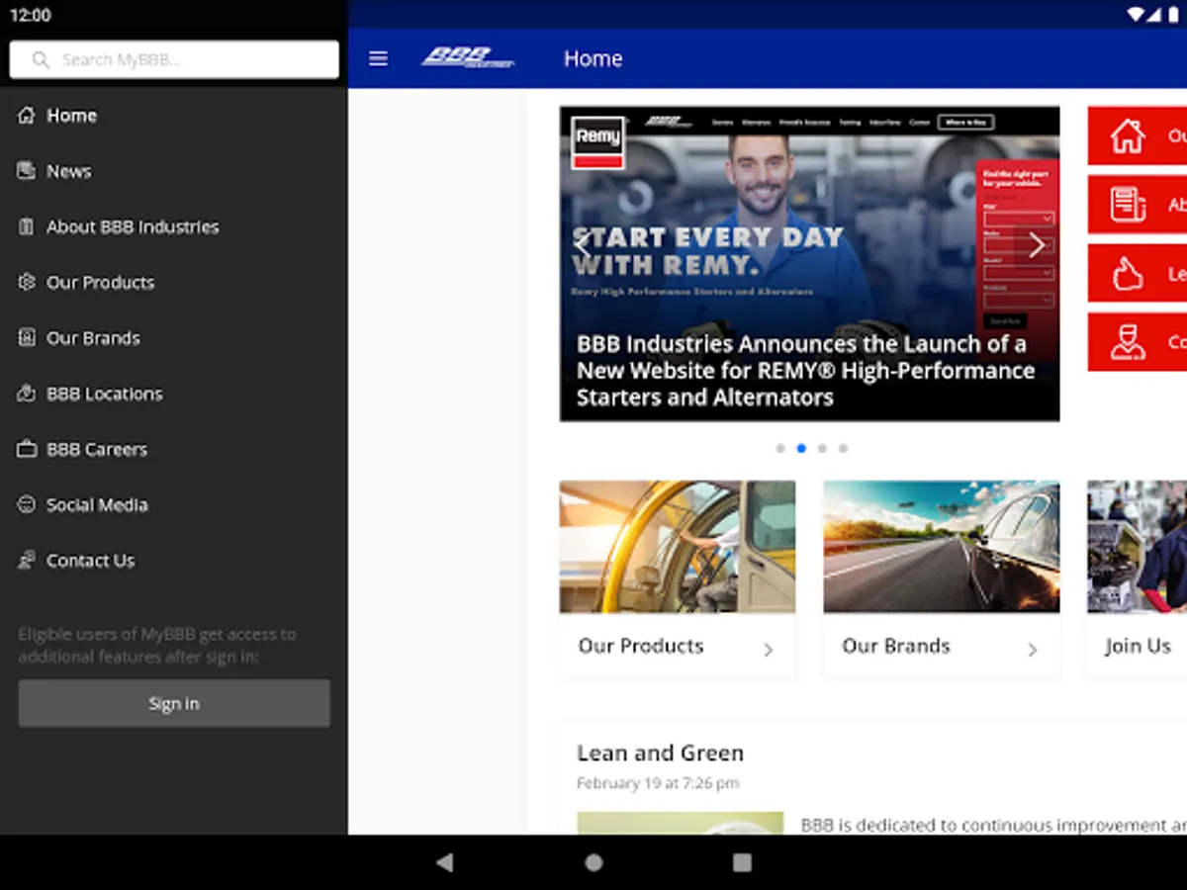Viewport: 1187px width, 890px height.
Task: Click the Search MyBBB input field
Action: pos(174,59)
